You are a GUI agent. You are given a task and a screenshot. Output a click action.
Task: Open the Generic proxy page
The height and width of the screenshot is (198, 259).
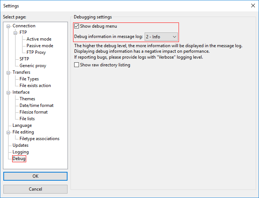click(33, 66)
